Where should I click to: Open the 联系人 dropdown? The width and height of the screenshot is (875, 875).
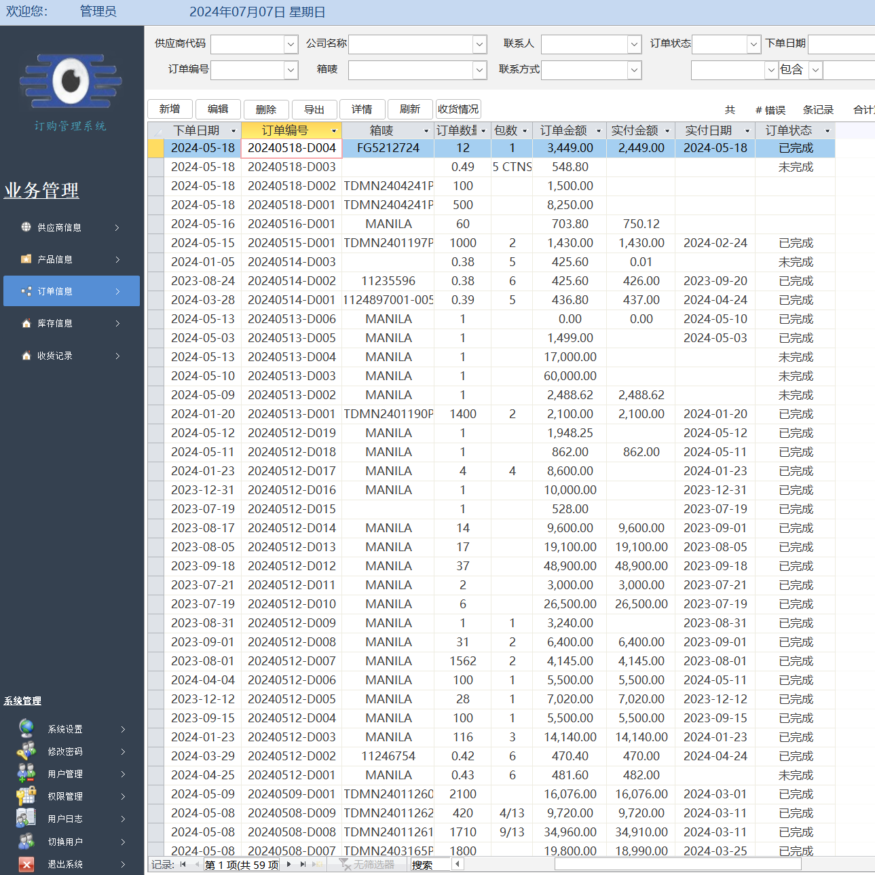(634, 44)
